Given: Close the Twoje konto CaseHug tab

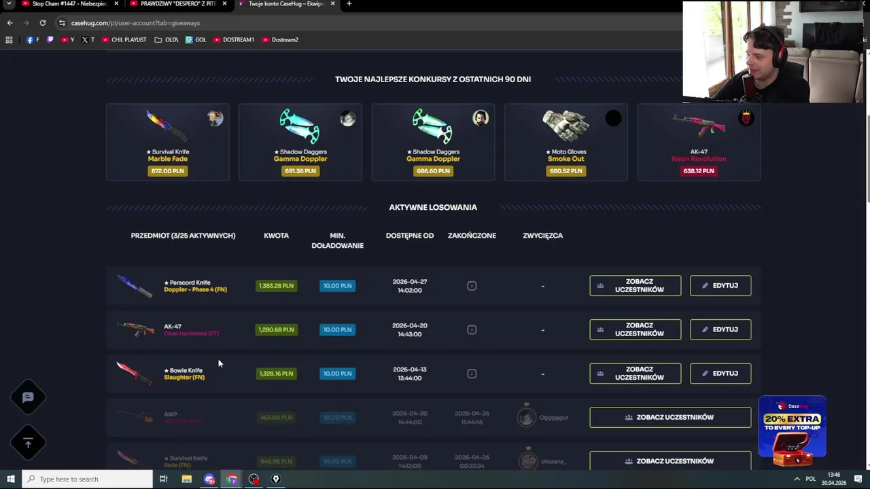Looking at the screenshot, I should pyautogui.click(x=332, y=4).
